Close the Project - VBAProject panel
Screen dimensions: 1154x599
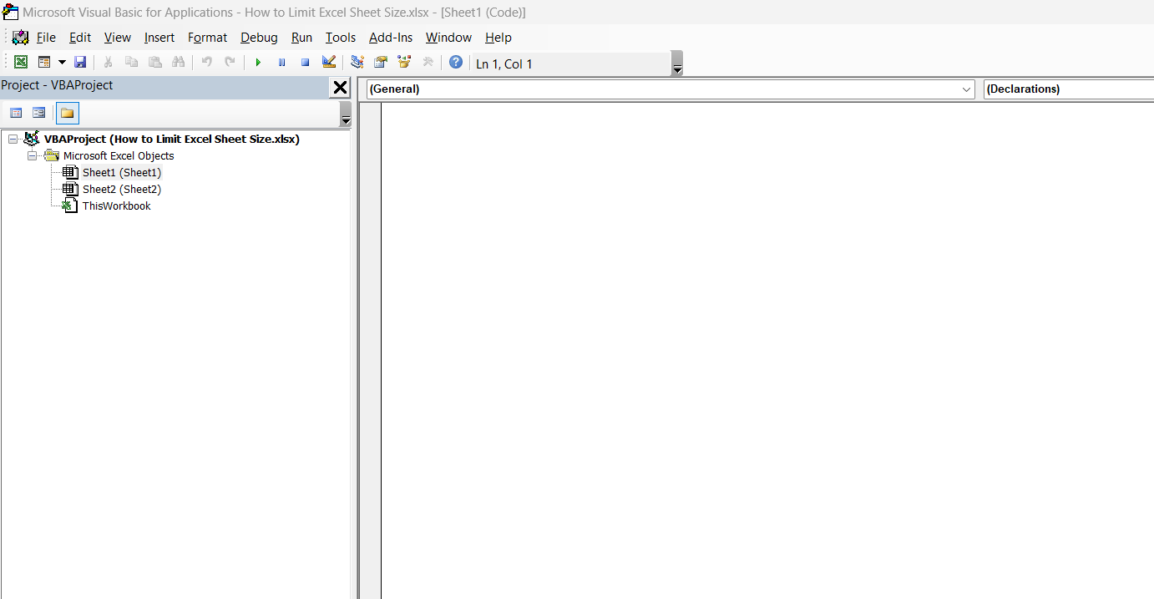tap(340, 88)
